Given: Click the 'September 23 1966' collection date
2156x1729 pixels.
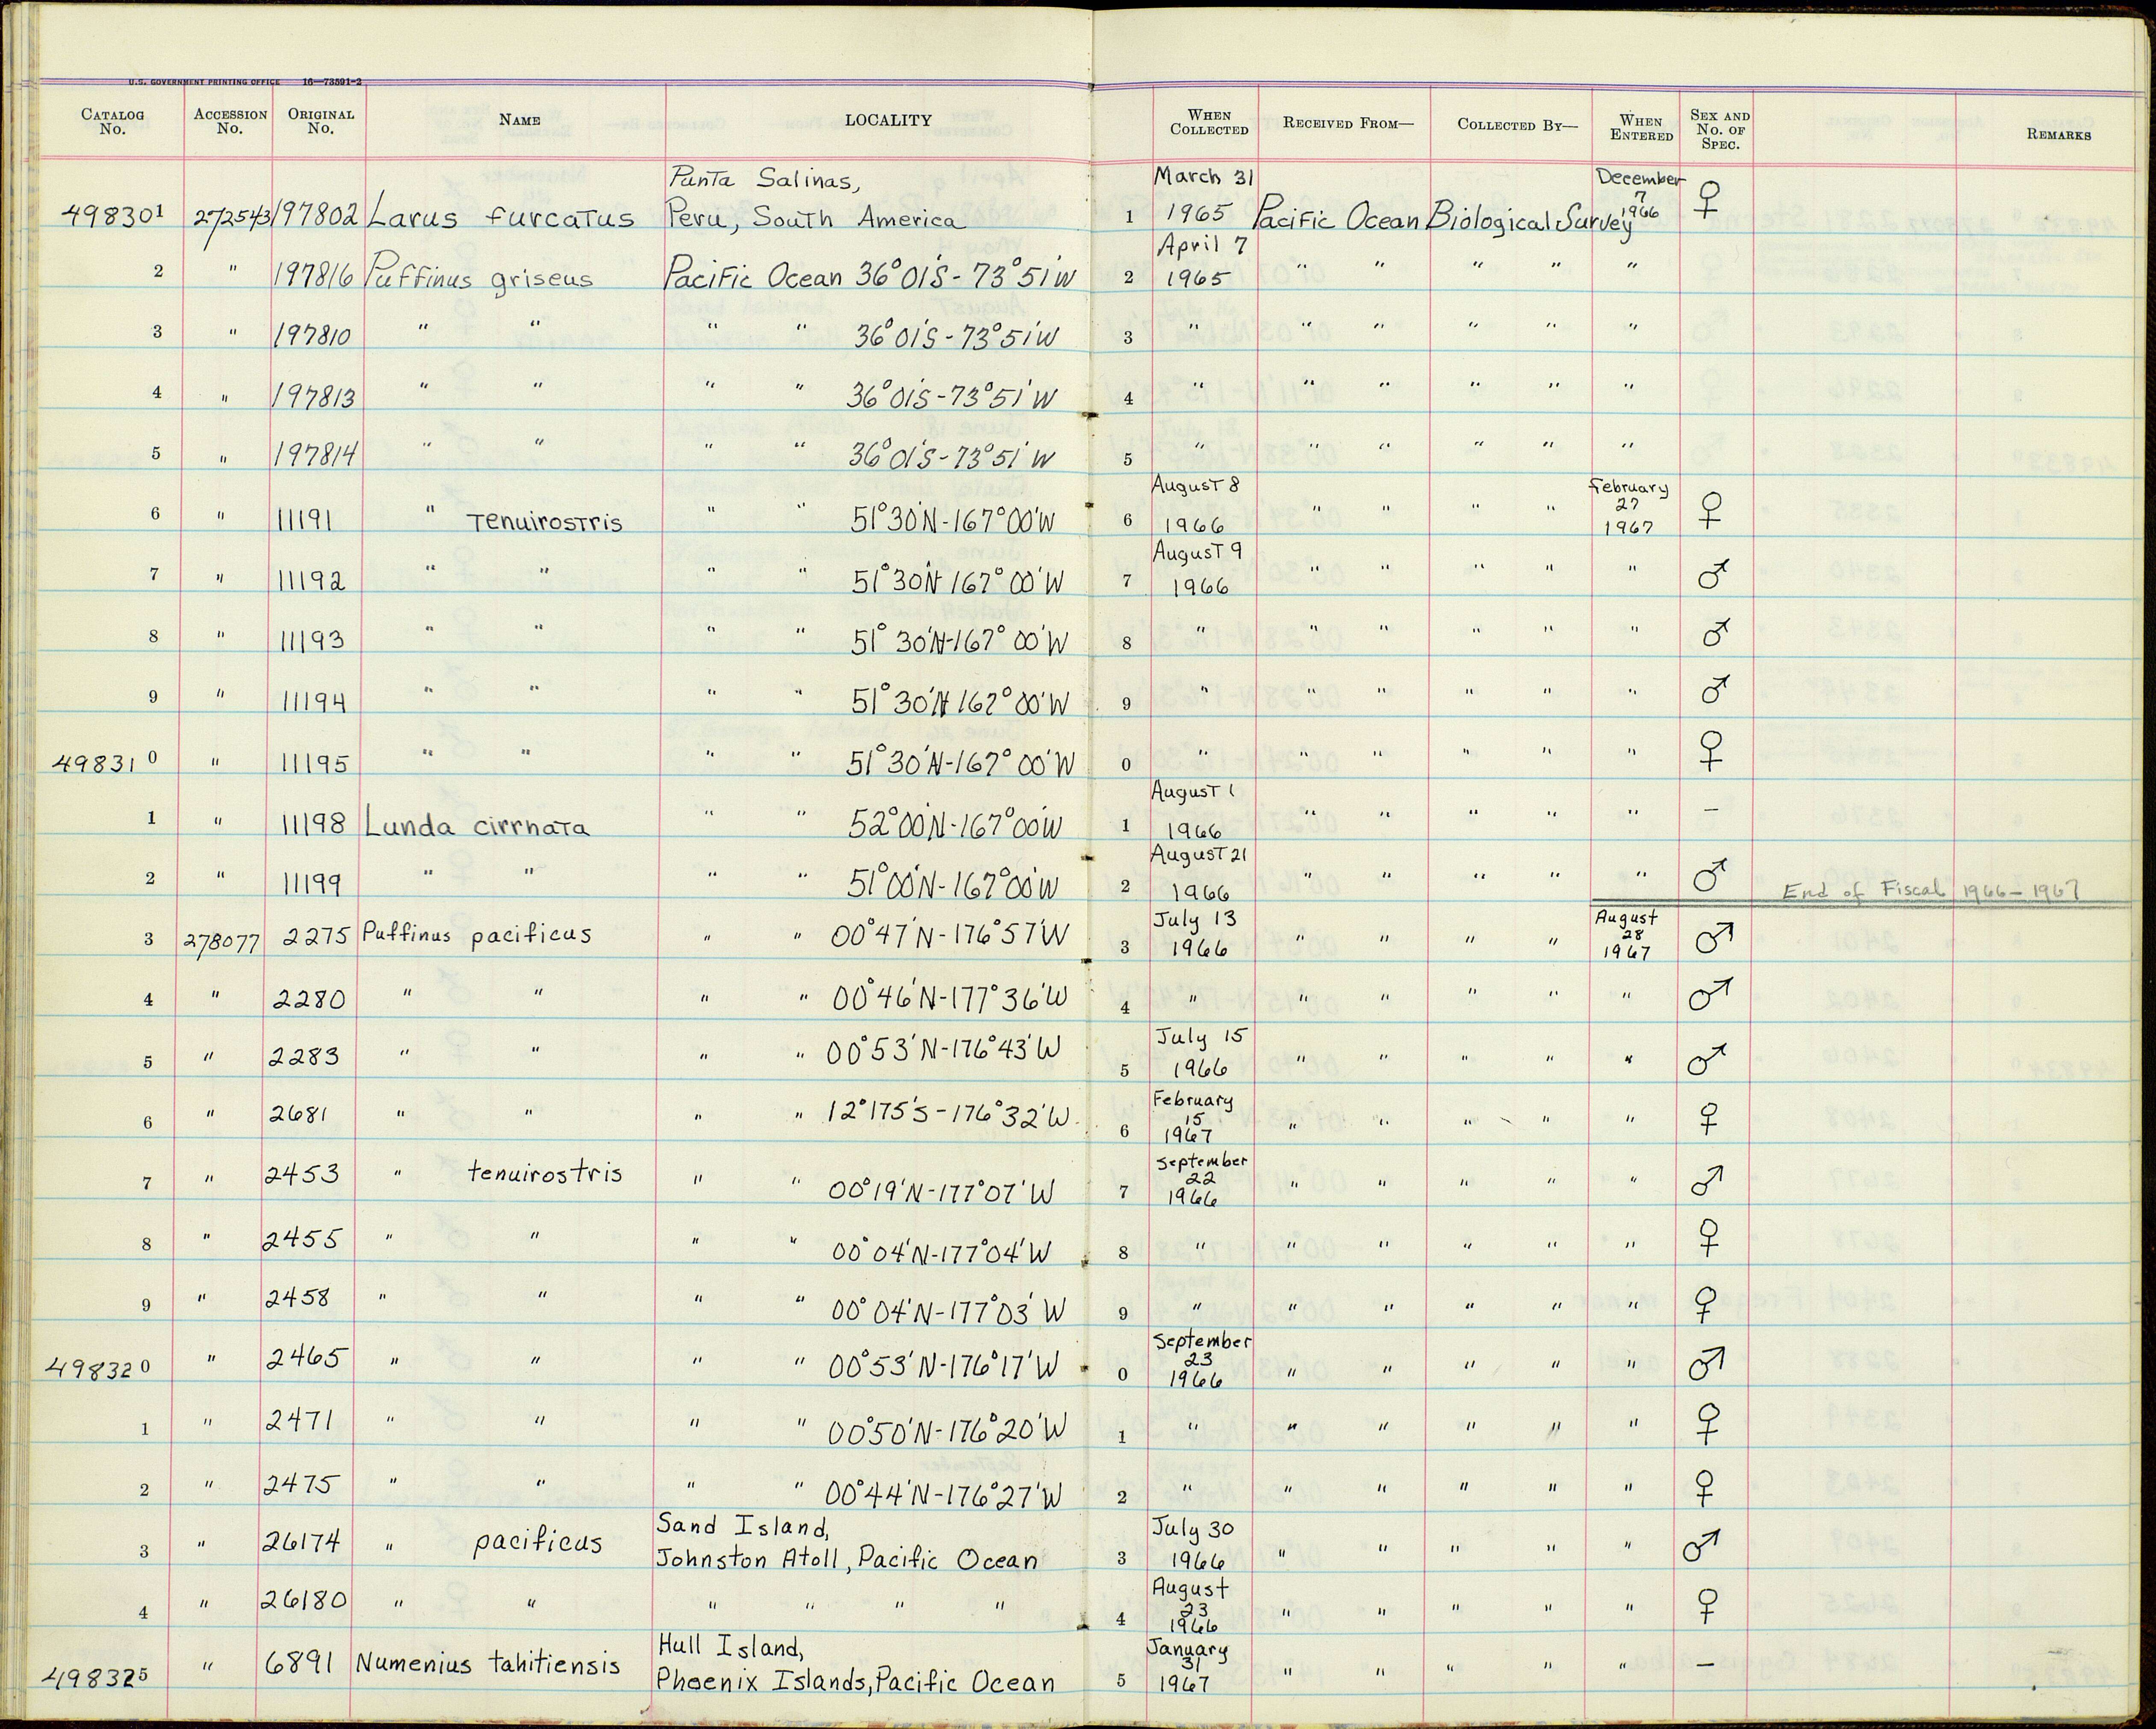Looking at the screenshot, I should click(x=1203, y=1362).
